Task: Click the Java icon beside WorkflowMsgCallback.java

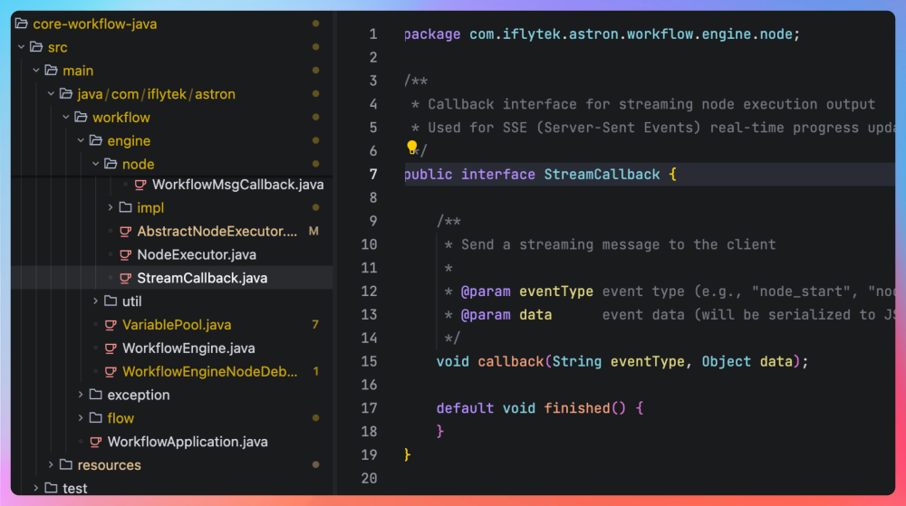Action: click(140, 185)
